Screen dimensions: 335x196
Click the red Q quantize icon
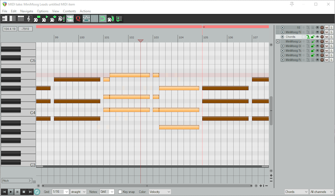tap(78, 18)
